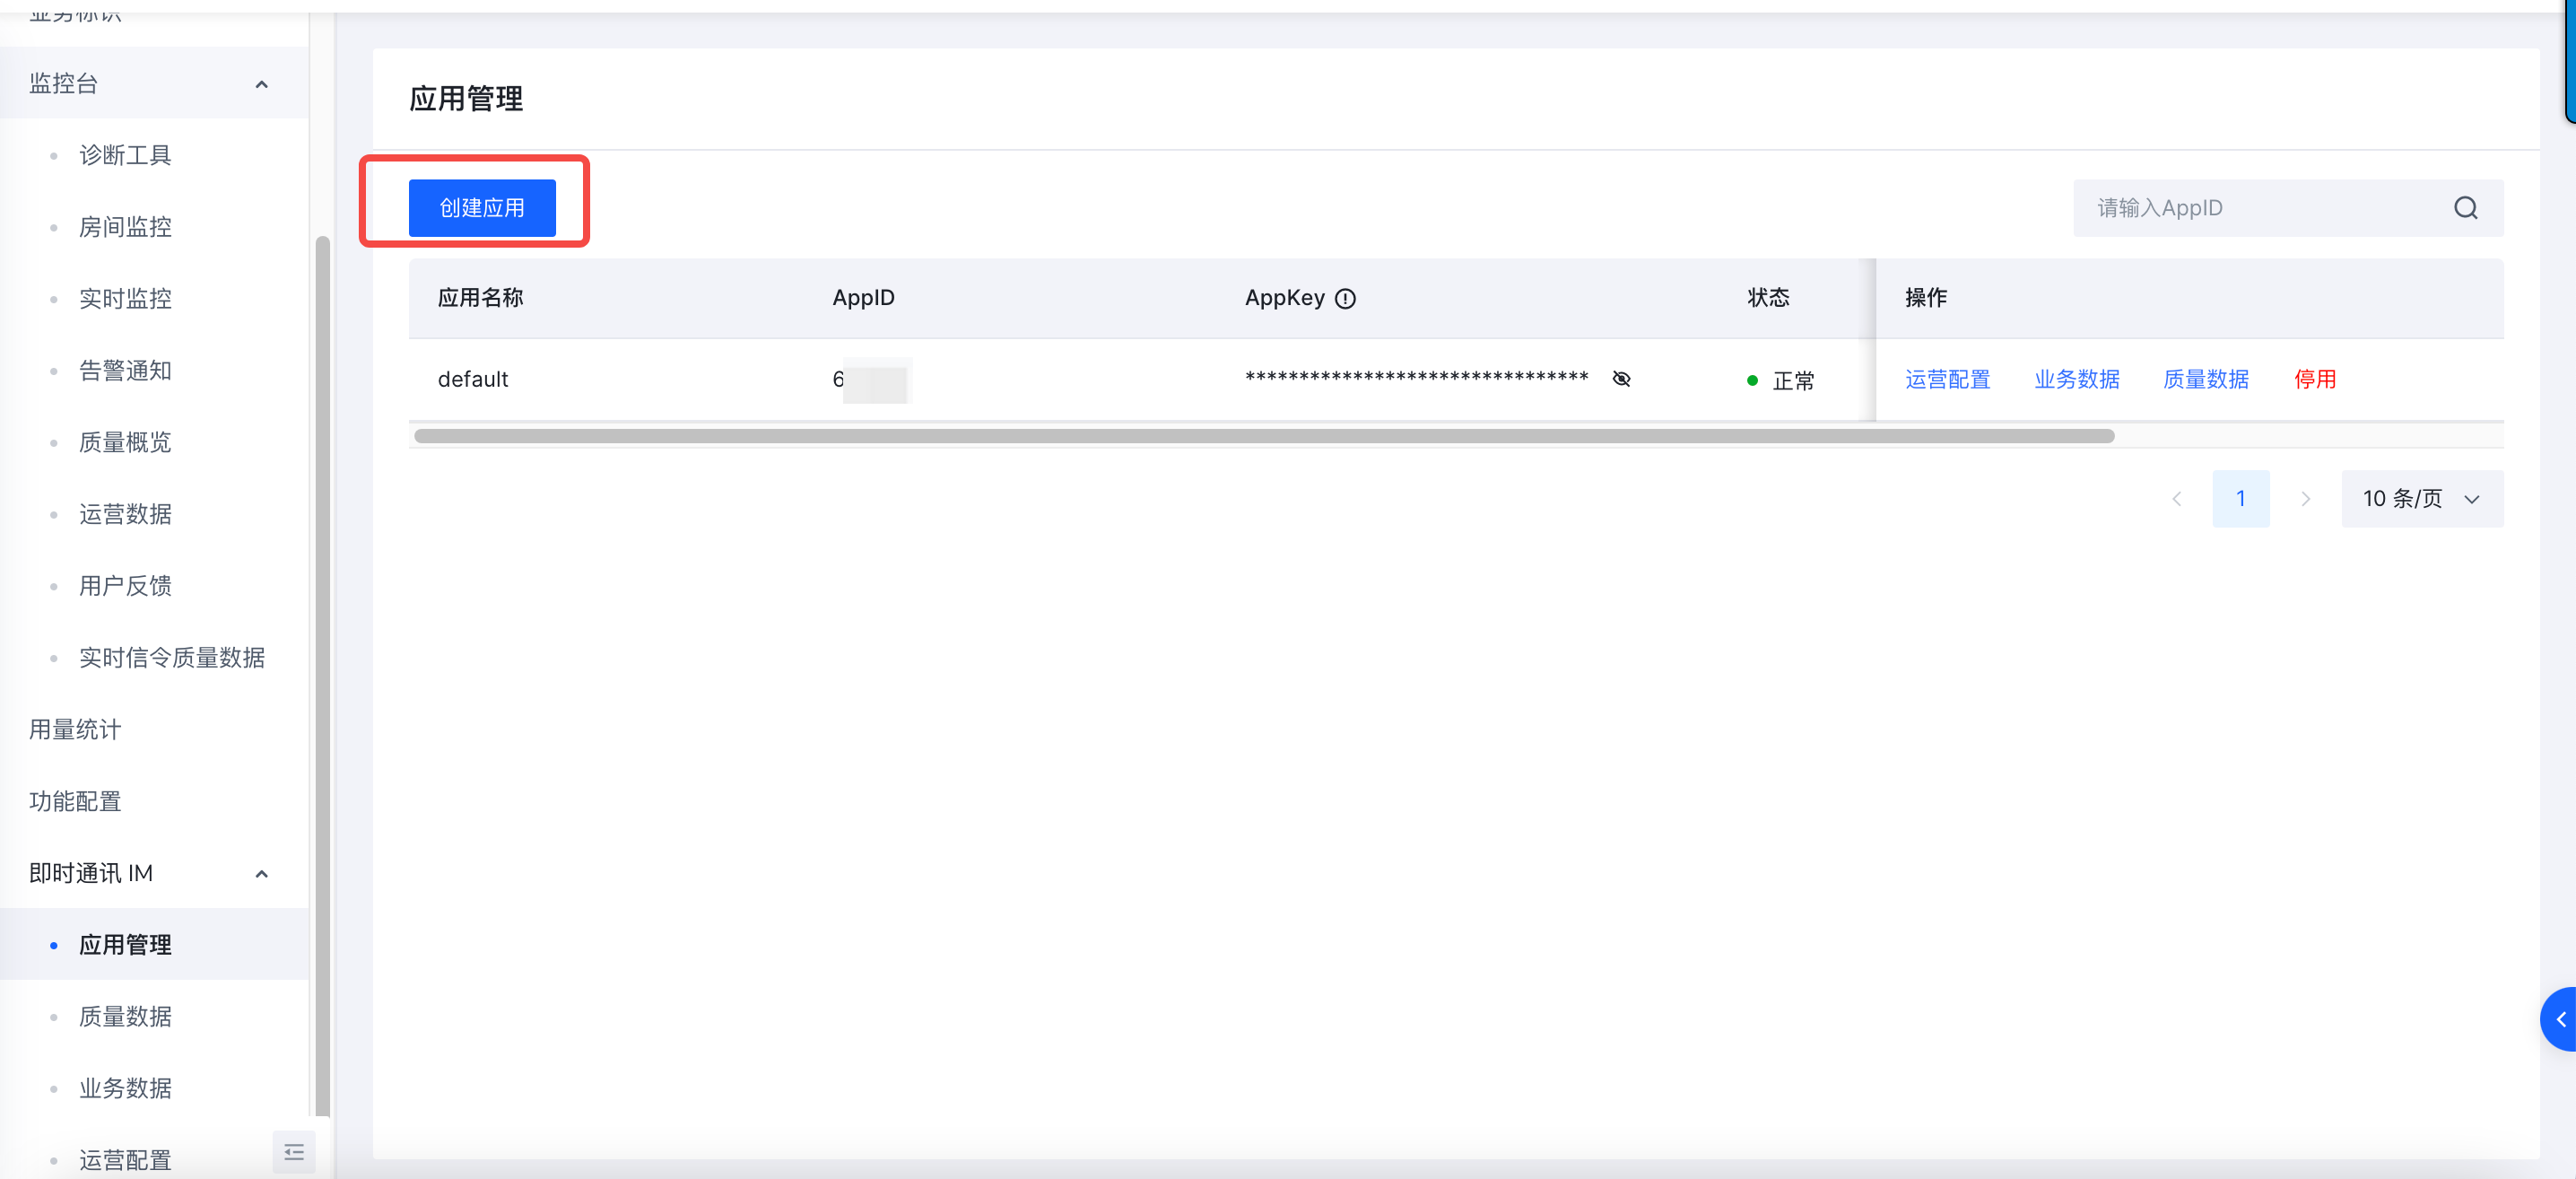
Task: Go to previous page arrow
Action: click(2176, 499)
